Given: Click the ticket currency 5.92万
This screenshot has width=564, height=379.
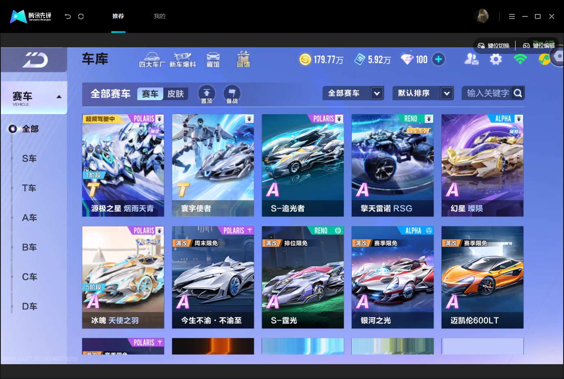Looking at the screenshot, I should click(x=373, y=60).
